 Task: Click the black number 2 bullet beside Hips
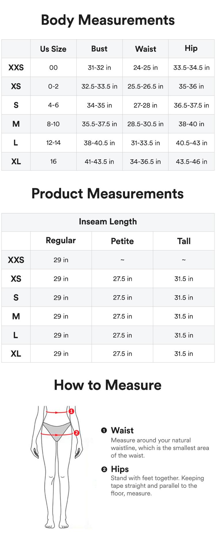[104, 469]
